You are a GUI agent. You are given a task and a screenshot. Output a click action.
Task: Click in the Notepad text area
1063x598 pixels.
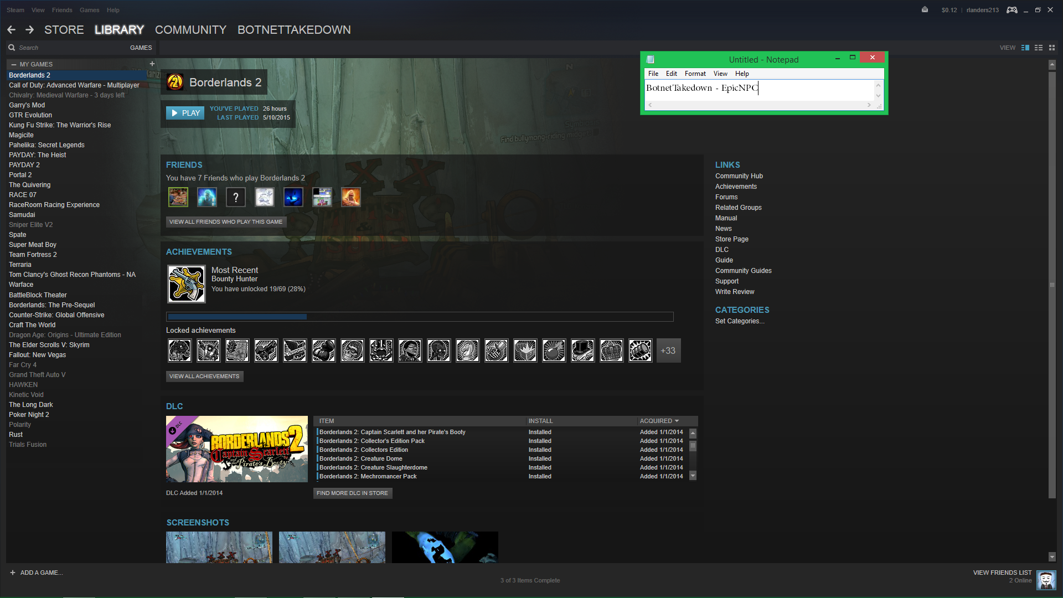pyautogui.click(x=759, y=91)
